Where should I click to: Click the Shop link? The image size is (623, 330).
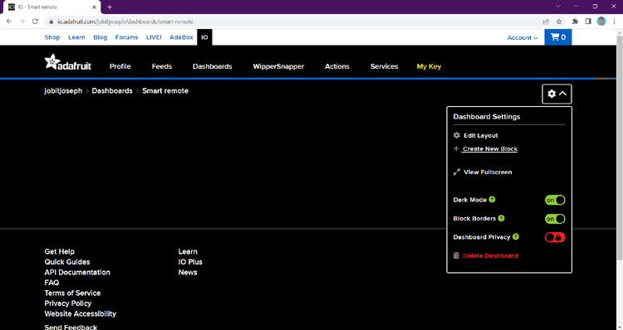(x=52, y=37)
